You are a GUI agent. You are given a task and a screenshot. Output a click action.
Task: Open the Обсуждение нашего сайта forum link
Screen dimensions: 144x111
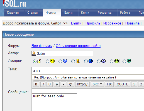78,46
